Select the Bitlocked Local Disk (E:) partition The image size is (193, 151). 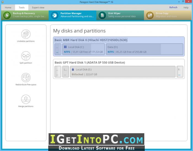[123, 72]
